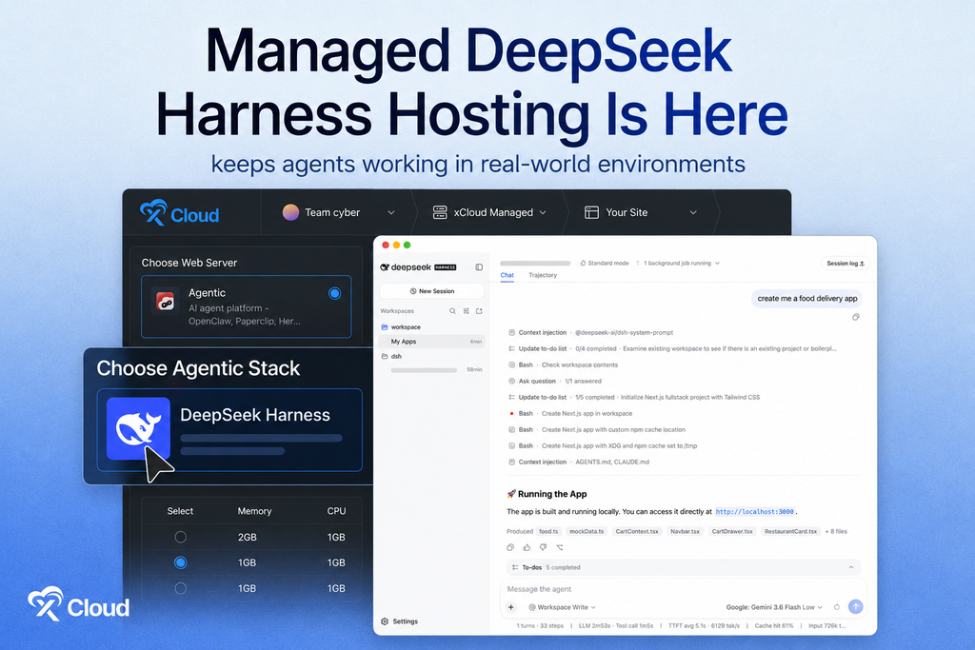This screenshot has height=650, width=975.
Task: Click the Cache hit 61% status entry
Action: pyautogui.click(x=773, y=626)
